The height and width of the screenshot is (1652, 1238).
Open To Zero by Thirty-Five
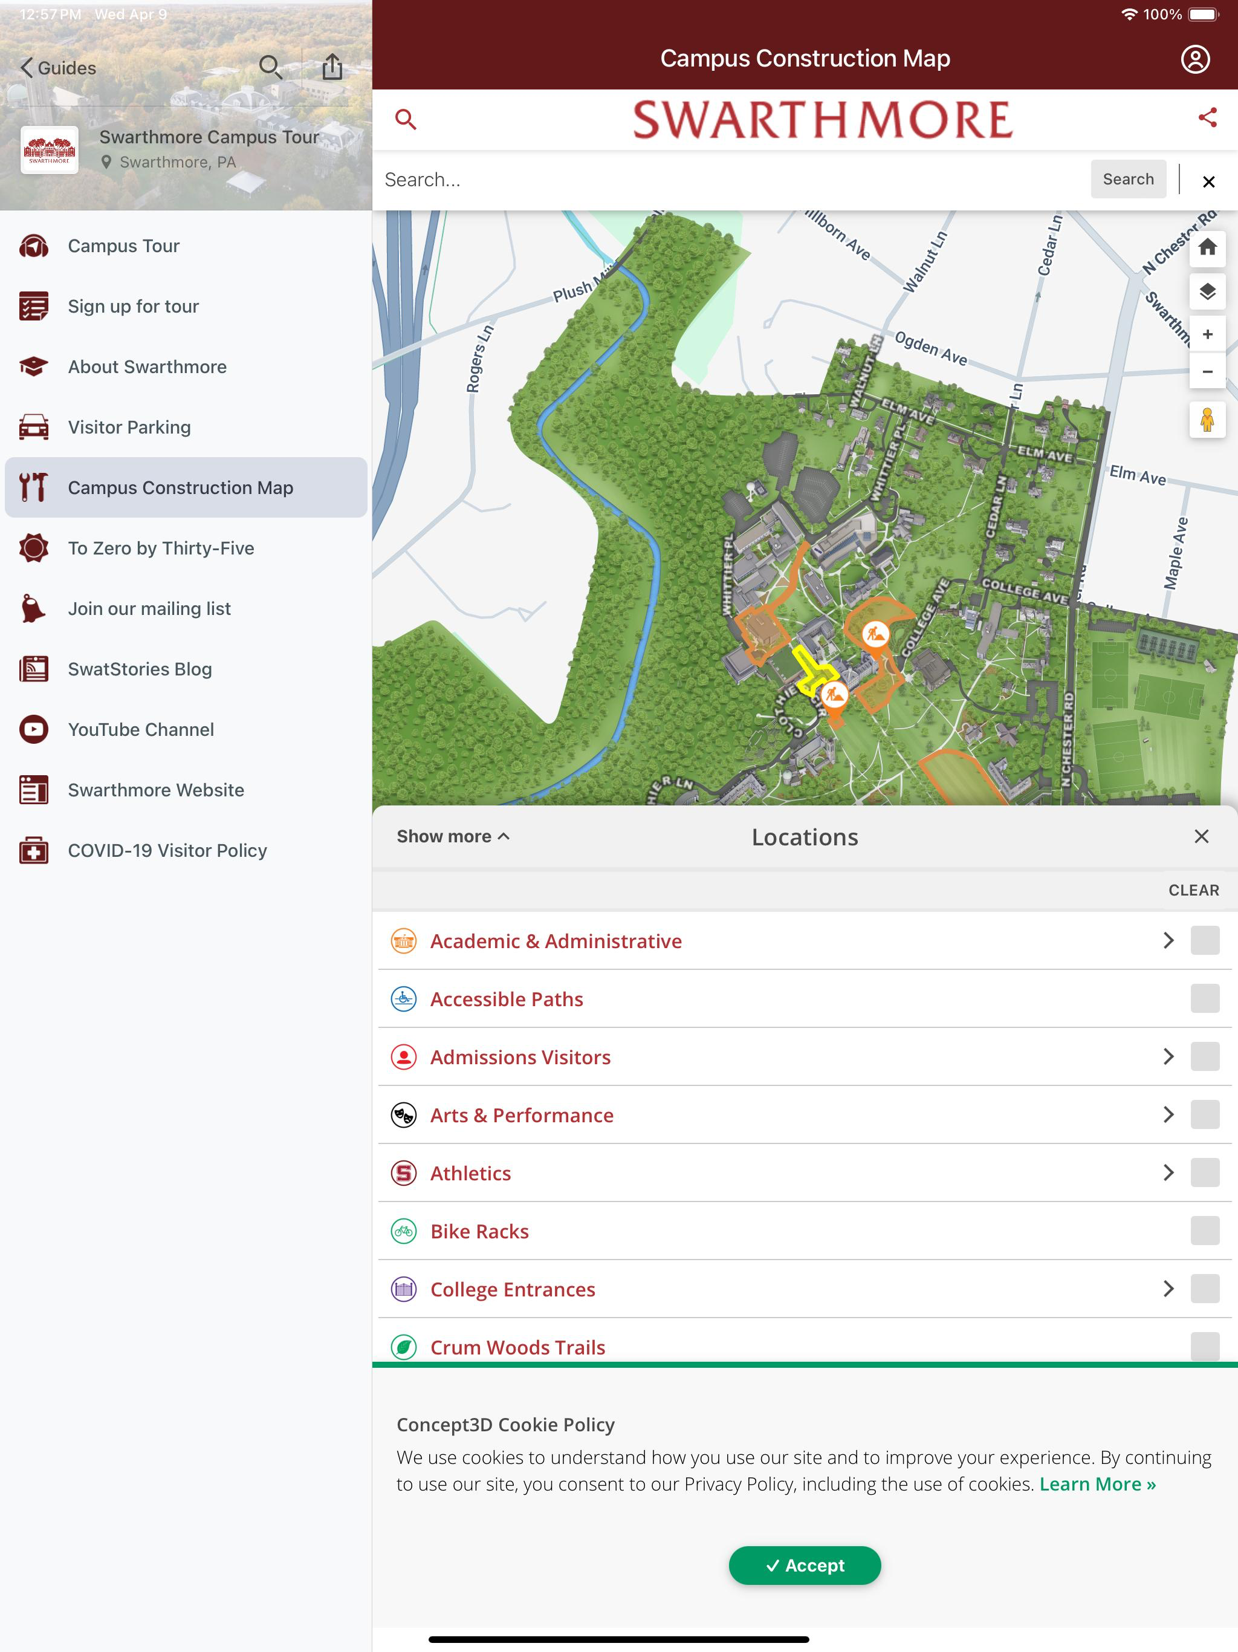(x=186, y=548)
